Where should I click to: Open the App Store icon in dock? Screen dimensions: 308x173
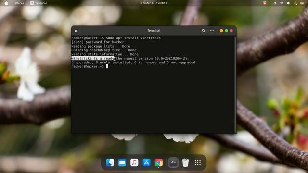click(146, 162)
